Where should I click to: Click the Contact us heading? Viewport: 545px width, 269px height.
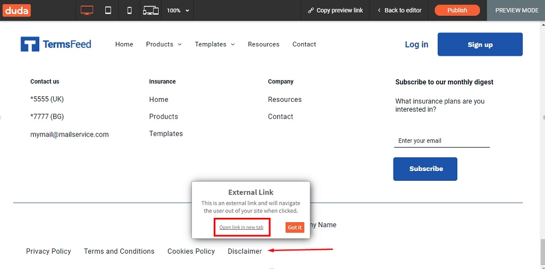pyautogui.click(x=45, y=82)
